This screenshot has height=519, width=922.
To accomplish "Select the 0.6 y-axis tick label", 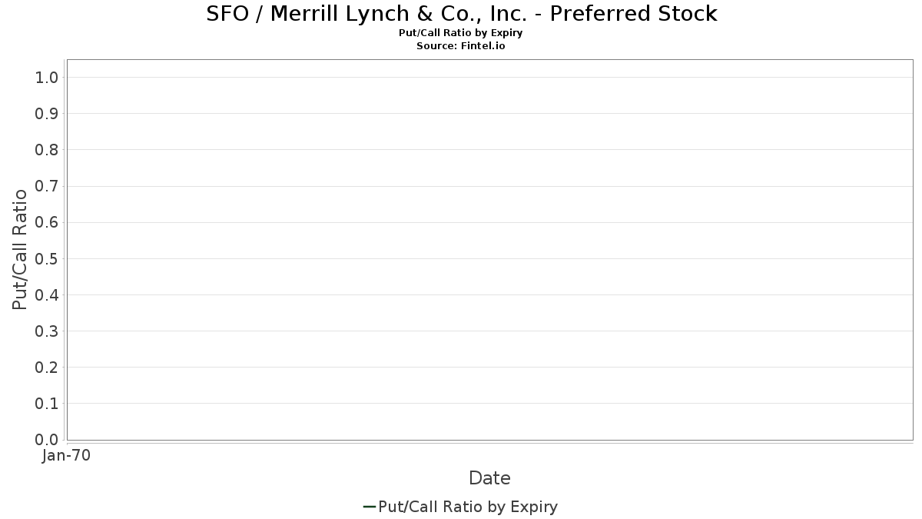I will pyautogui.click(x=47, y=222).
